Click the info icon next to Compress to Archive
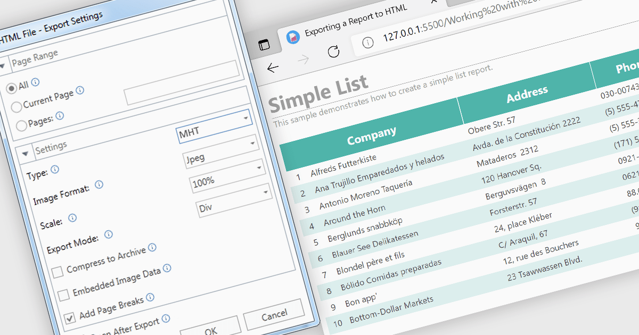The image size is (639, 335). [152, 247]
